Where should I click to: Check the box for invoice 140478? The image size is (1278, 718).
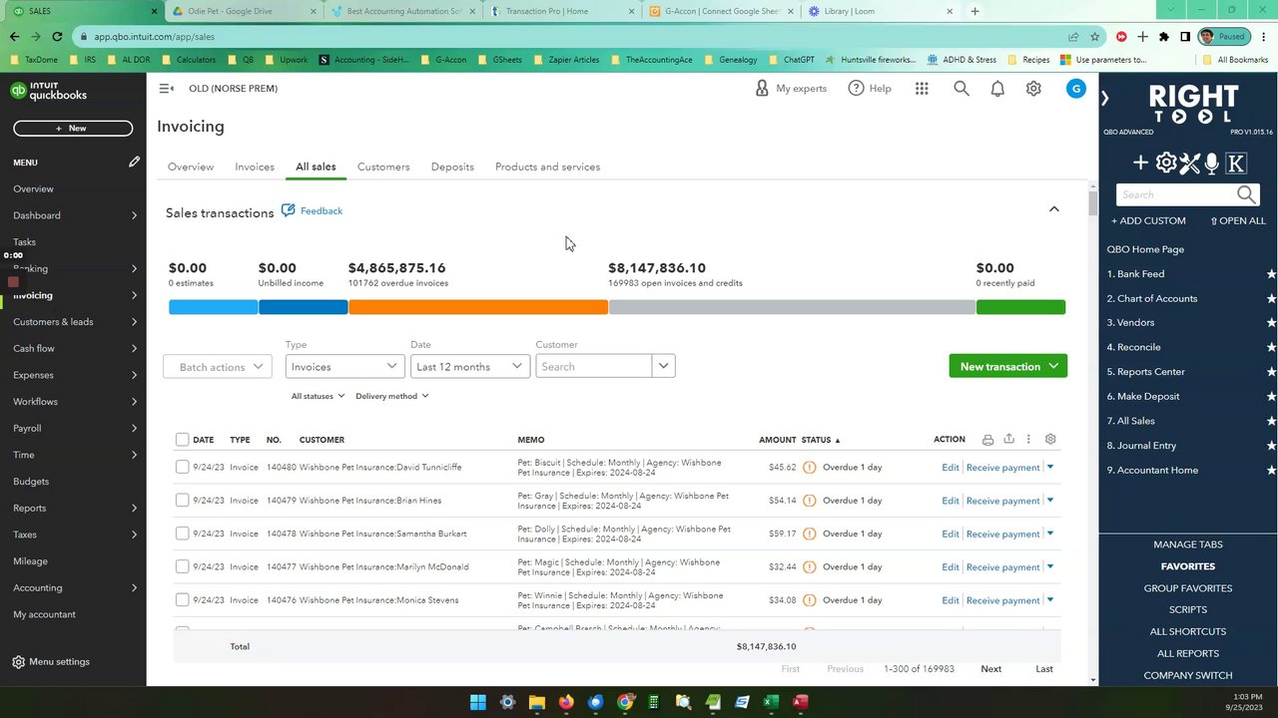(182, 534)
